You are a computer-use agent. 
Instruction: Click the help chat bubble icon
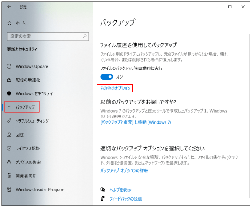pos(102,190)
